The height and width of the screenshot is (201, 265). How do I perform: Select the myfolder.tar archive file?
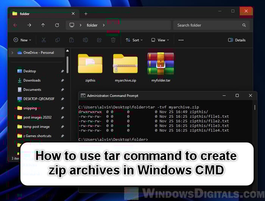point(161,67)
